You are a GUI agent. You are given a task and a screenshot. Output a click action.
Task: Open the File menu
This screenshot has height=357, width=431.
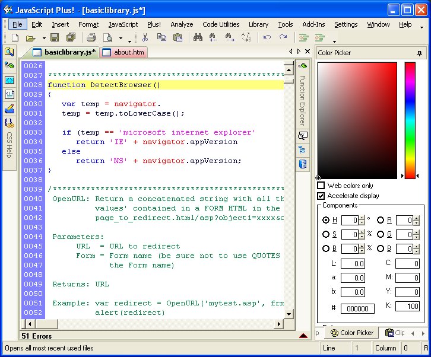[x=17, y=24]
